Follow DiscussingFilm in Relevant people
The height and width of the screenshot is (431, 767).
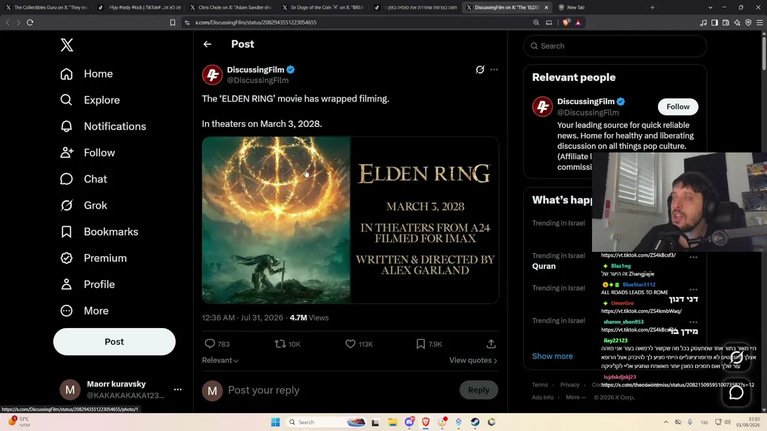pyautogui.click(x=678, y=107)
